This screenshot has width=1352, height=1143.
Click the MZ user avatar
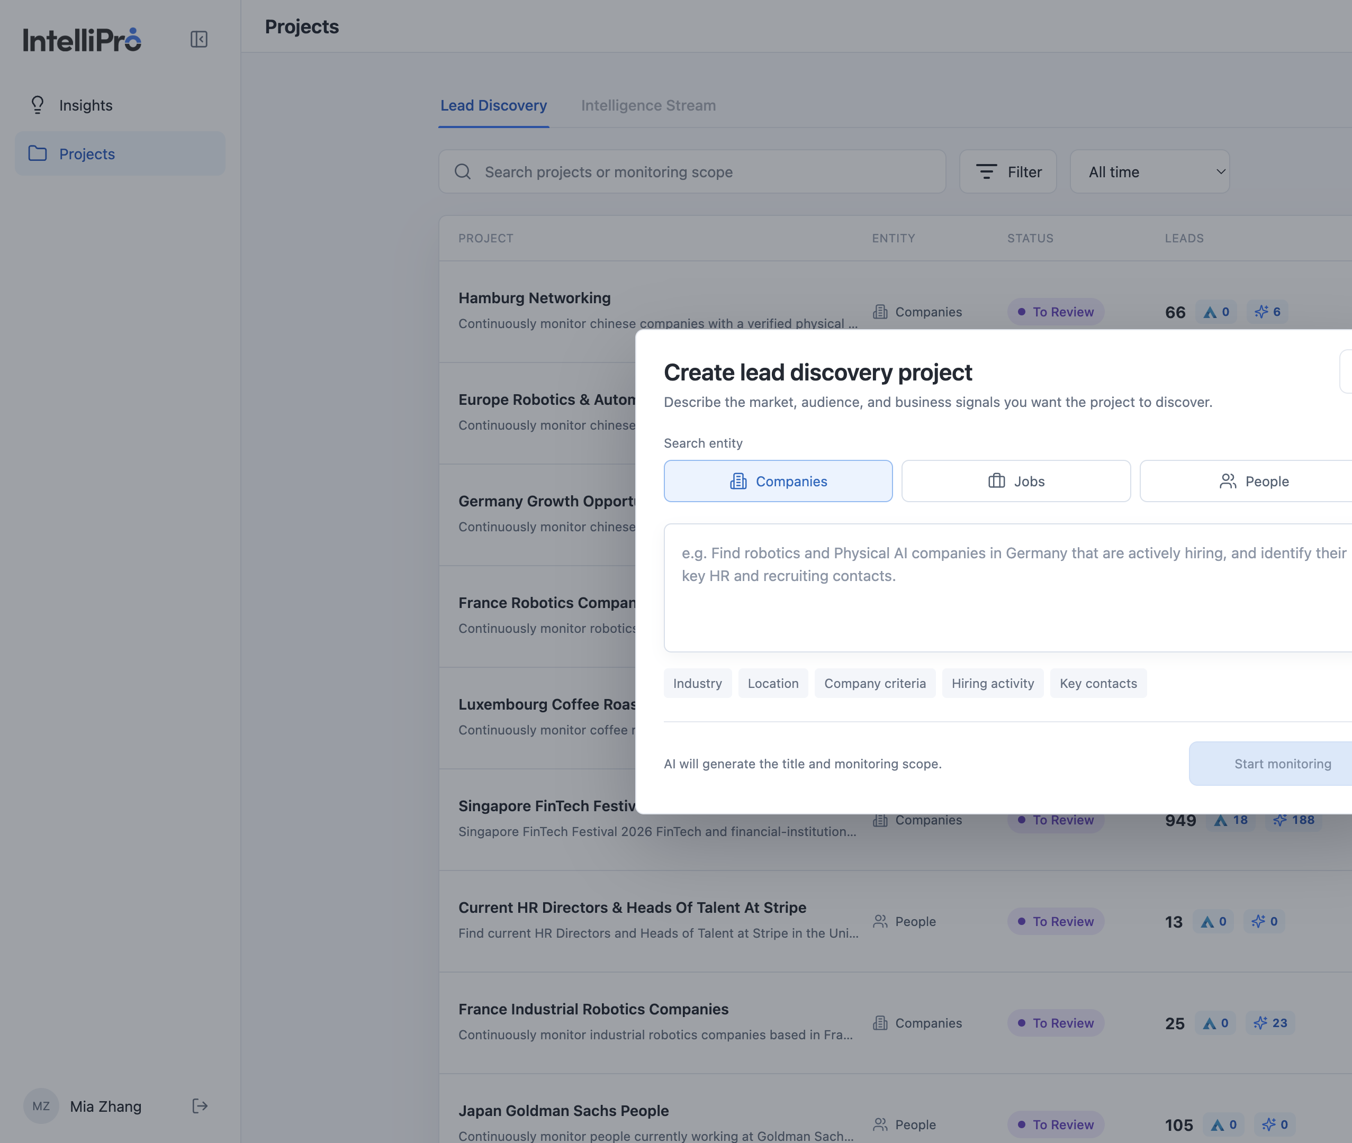pos(41,1106)
